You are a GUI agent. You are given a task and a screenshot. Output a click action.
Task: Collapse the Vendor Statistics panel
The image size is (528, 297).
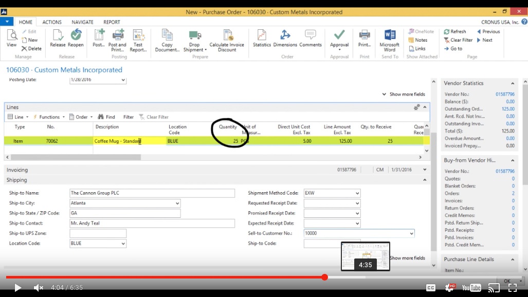tap(513, 83)
